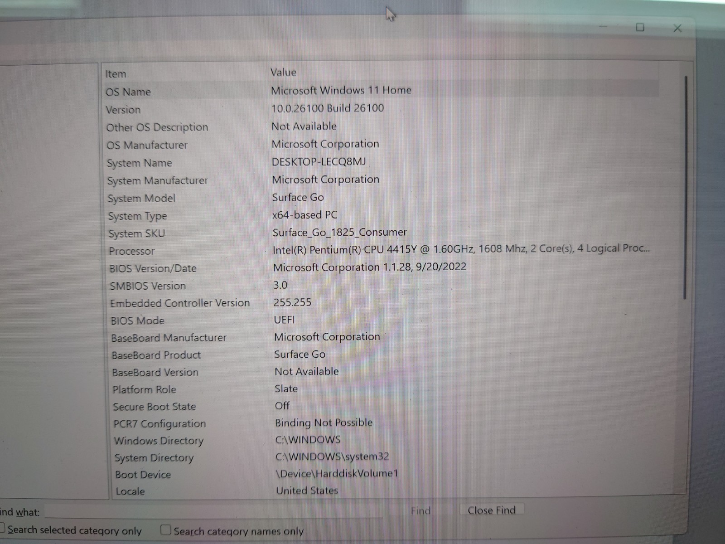
Task: Click the vertical scrollbar thumb
Action: tap(685, 187)
